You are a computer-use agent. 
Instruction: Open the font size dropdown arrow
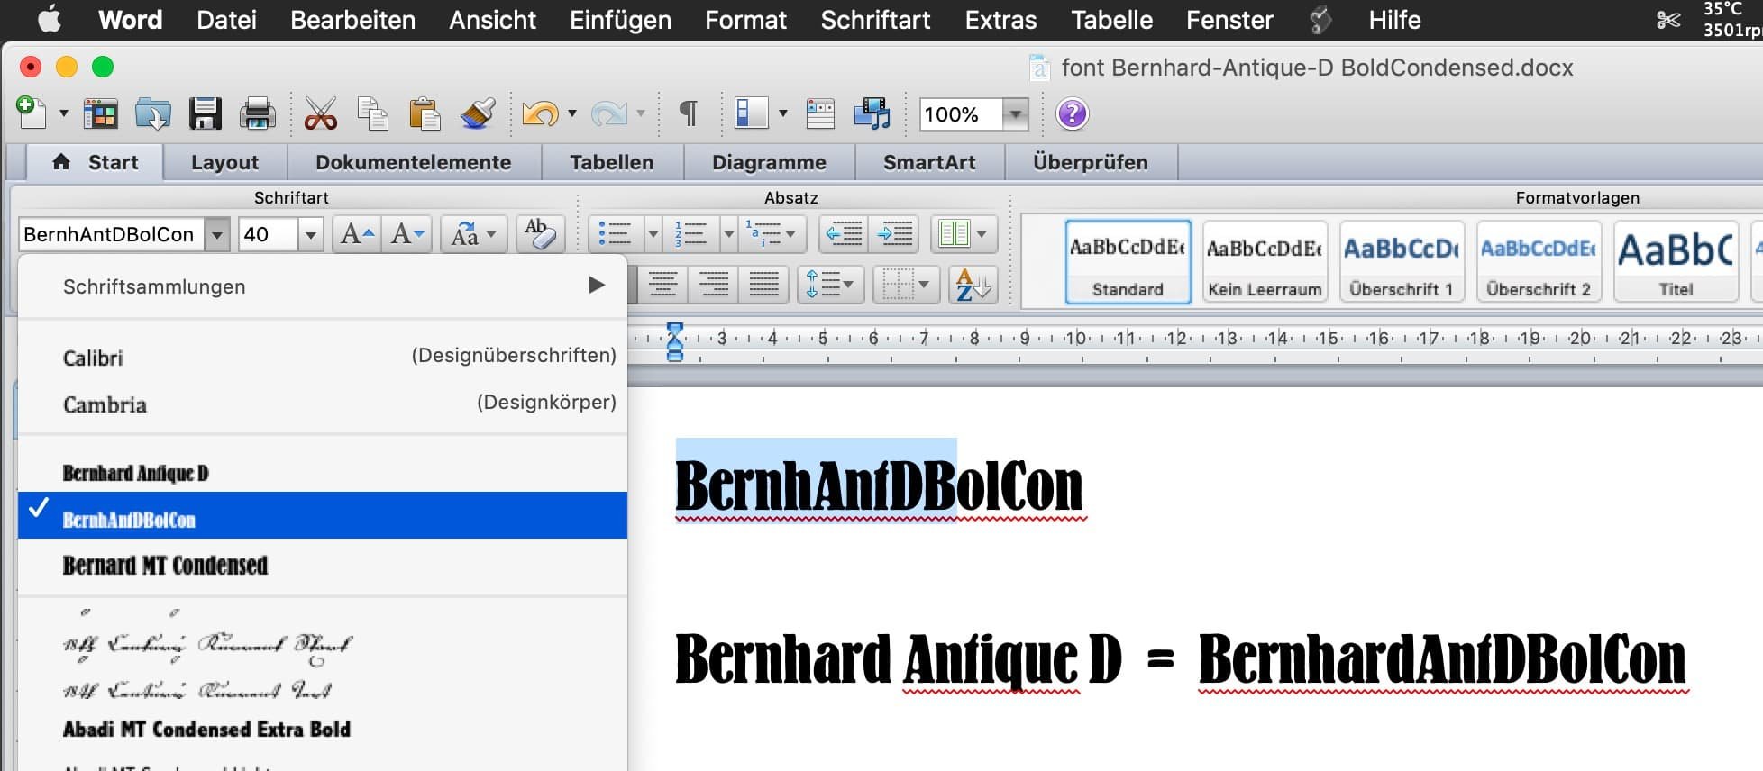pos(310,235)
